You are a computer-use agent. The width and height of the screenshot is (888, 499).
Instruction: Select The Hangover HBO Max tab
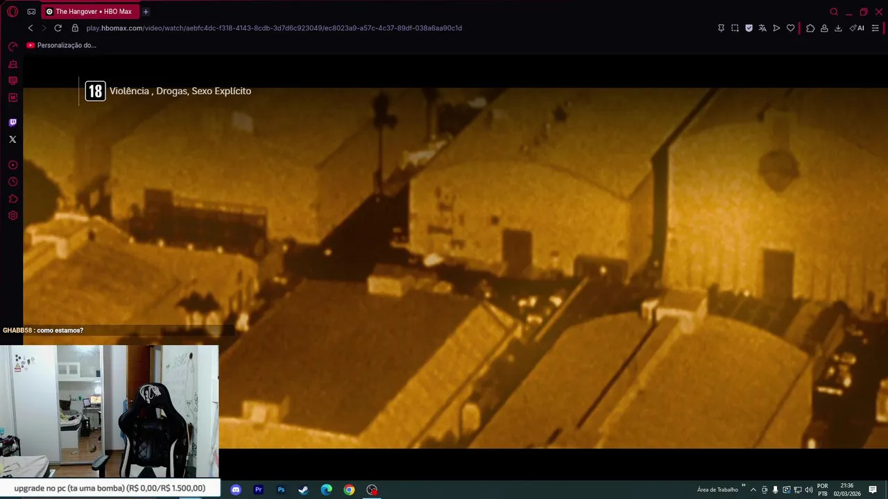click(90, 12)
